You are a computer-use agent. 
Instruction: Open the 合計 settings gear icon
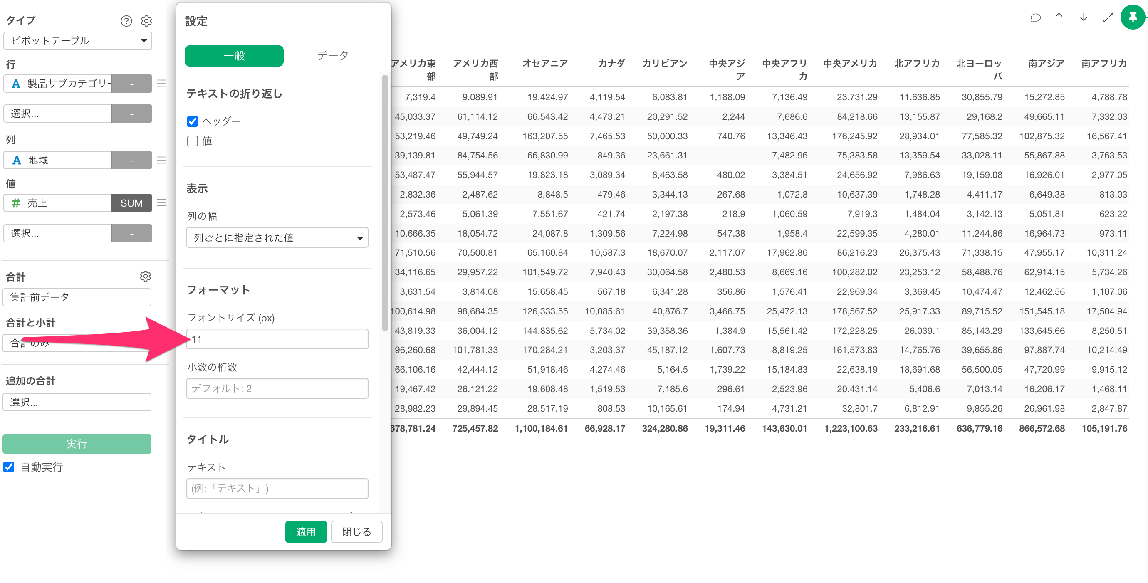145,276
